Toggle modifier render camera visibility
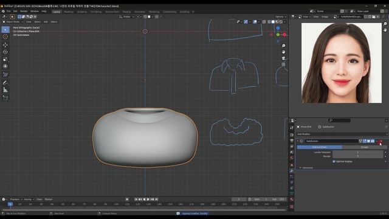 tap(373, 141)
